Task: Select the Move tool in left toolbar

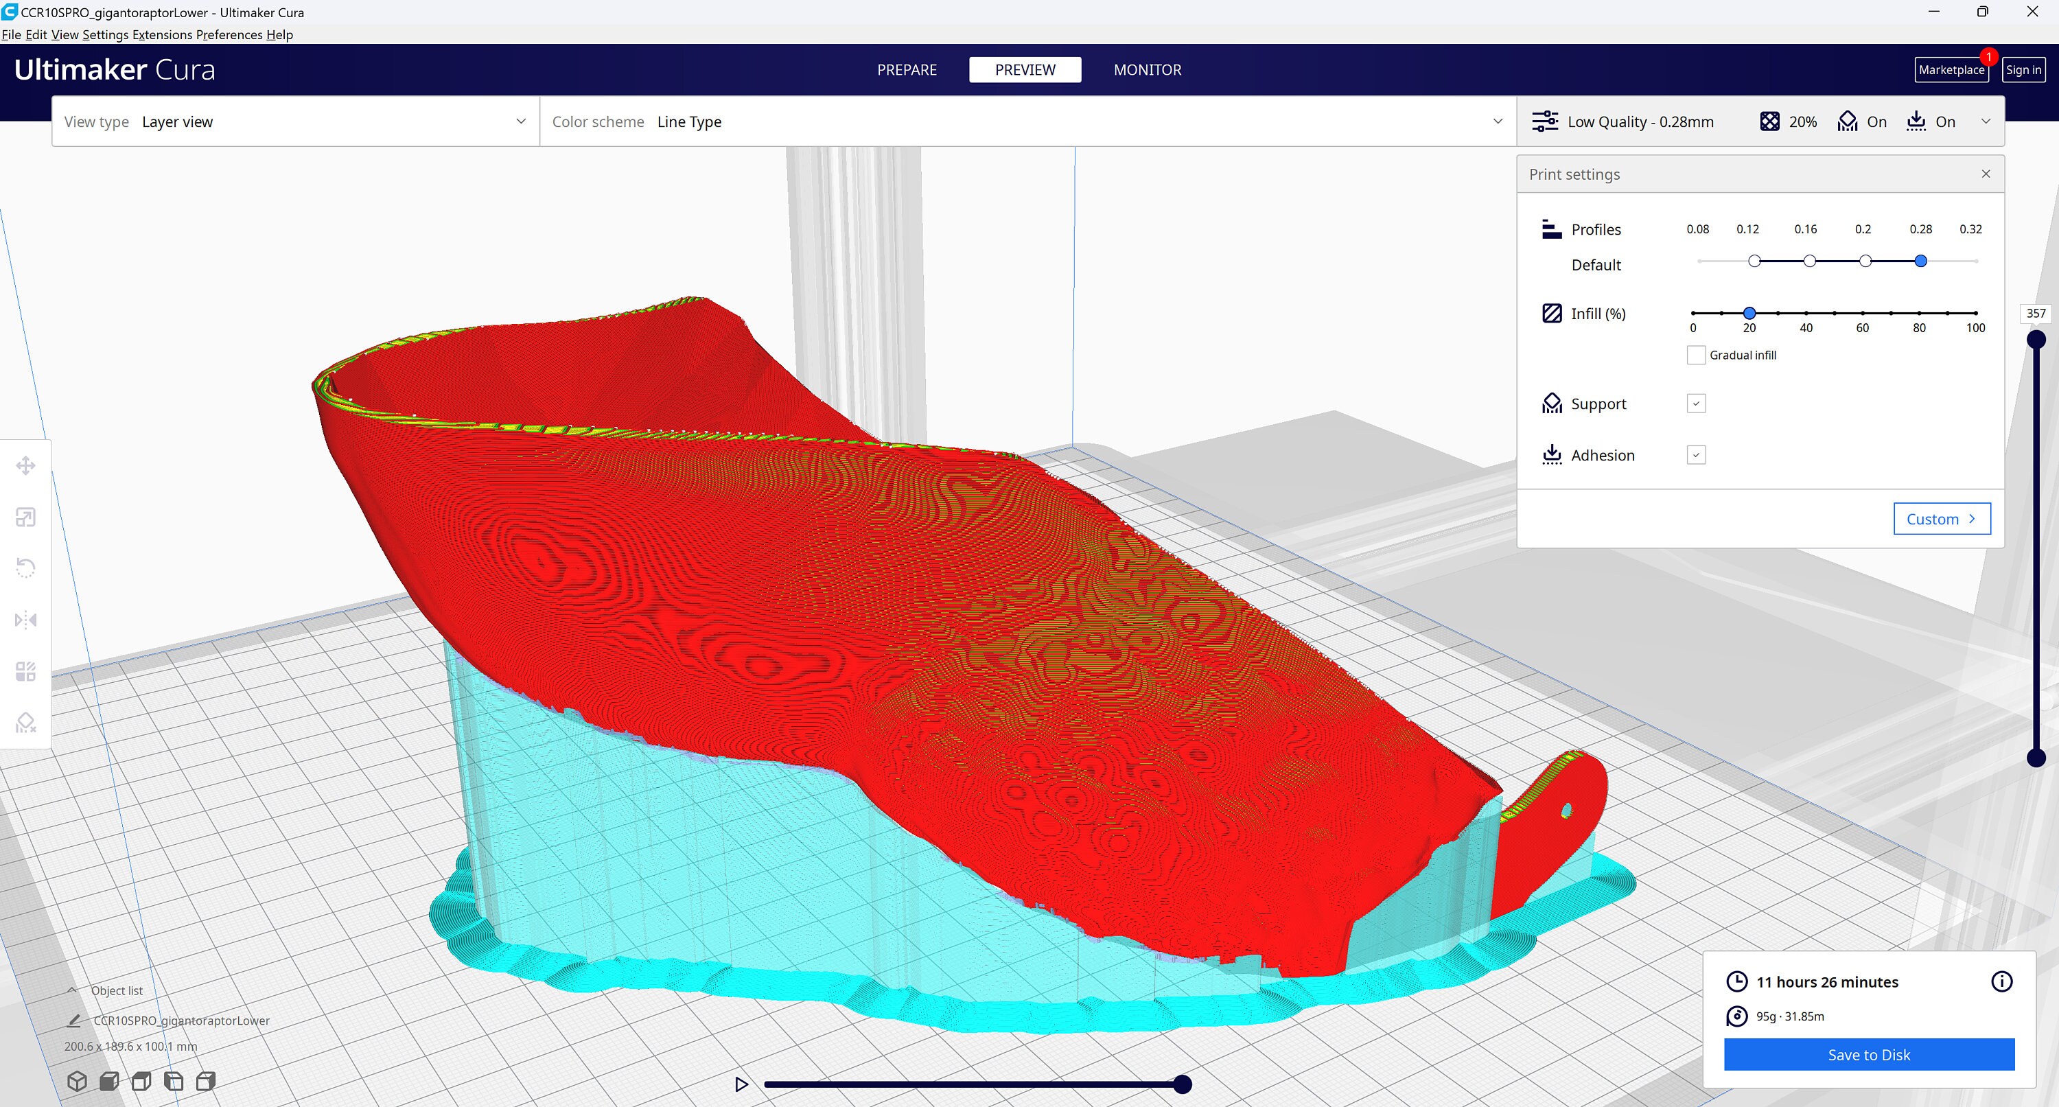Action: click(25, 465)
